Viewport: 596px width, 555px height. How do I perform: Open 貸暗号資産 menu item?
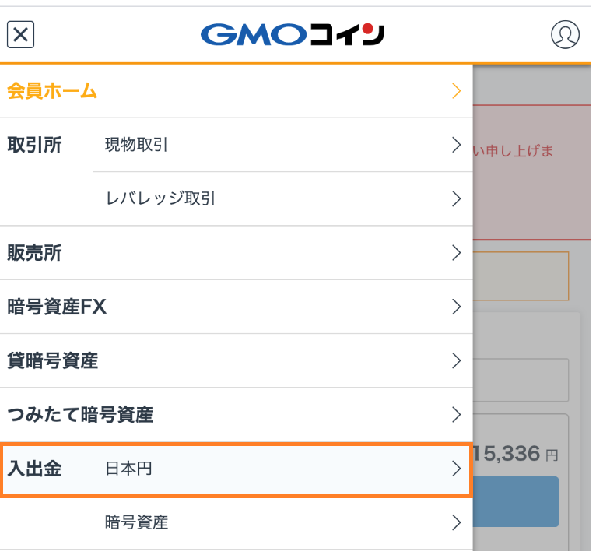[53, 361]
